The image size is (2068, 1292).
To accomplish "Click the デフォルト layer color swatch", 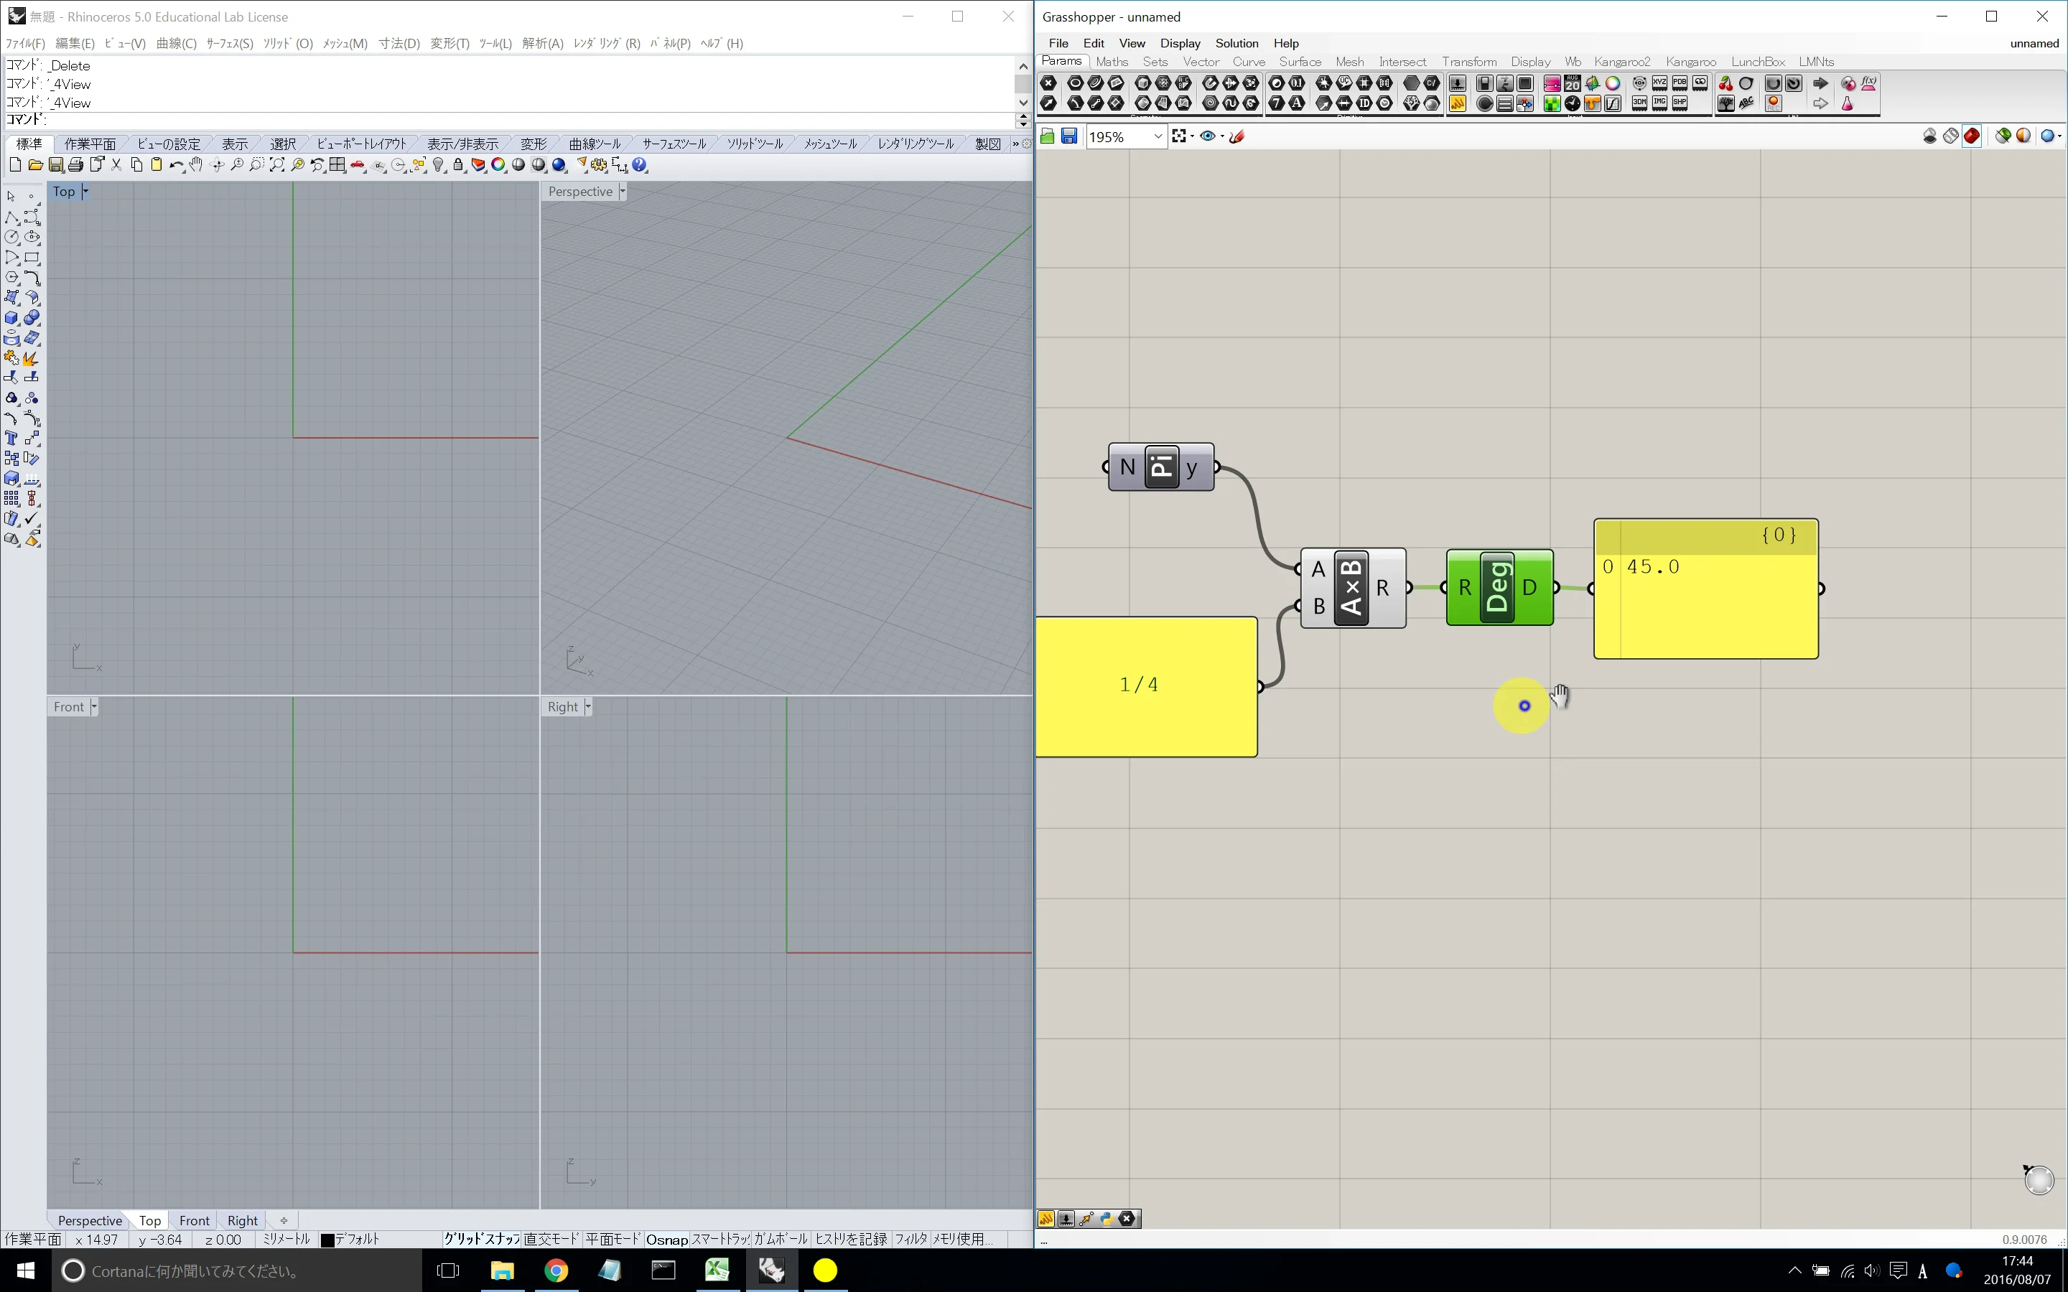I will (x=327, y=1240).
